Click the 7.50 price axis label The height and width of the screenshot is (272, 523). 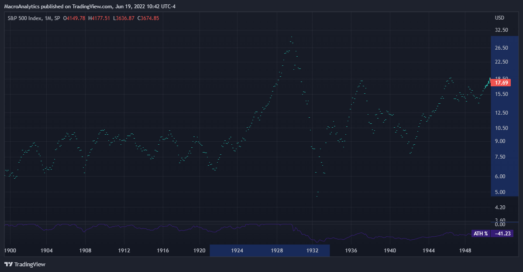(x=500, y=157)
